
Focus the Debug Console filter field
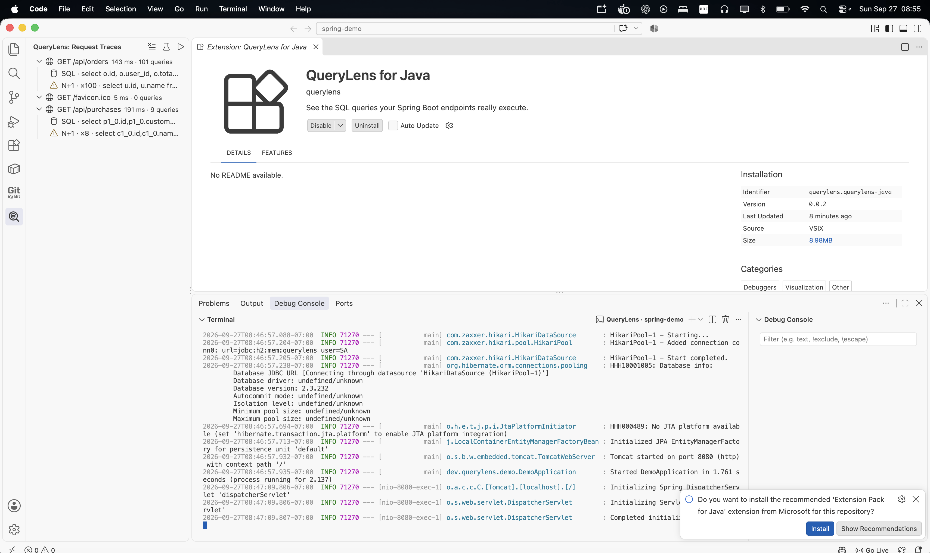838,339
